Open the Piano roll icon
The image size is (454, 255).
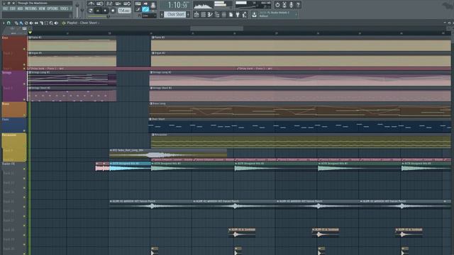click(210, 14)
